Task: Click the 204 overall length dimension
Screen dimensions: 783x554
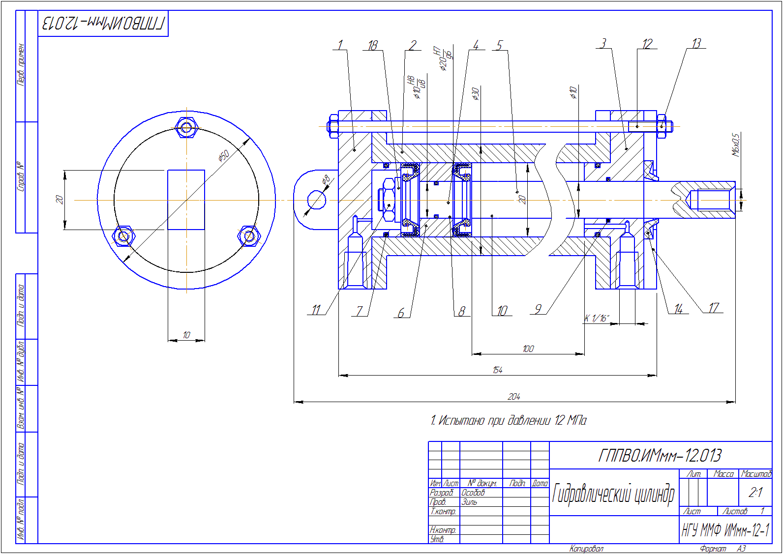Action: click(x=514, y=396)
